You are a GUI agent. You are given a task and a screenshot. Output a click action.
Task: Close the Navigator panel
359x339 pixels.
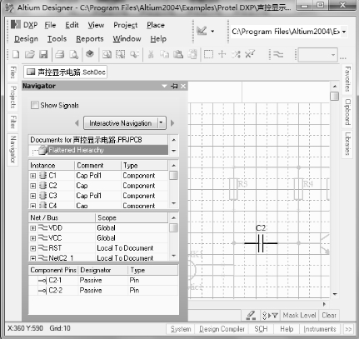[183, 86]
